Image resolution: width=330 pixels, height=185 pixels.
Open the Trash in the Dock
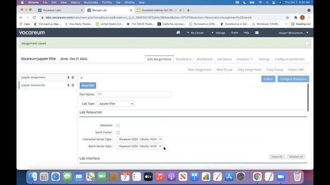click(x=297, y=177)
